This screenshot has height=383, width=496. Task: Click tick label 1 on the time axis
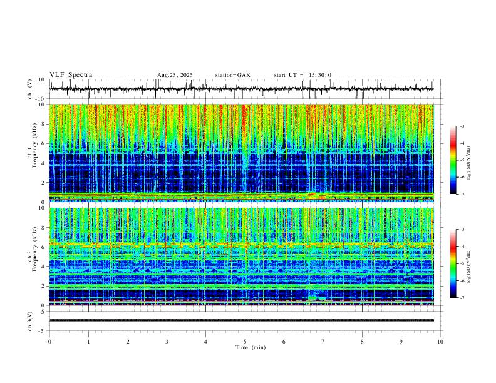click(x=88, y=342)
